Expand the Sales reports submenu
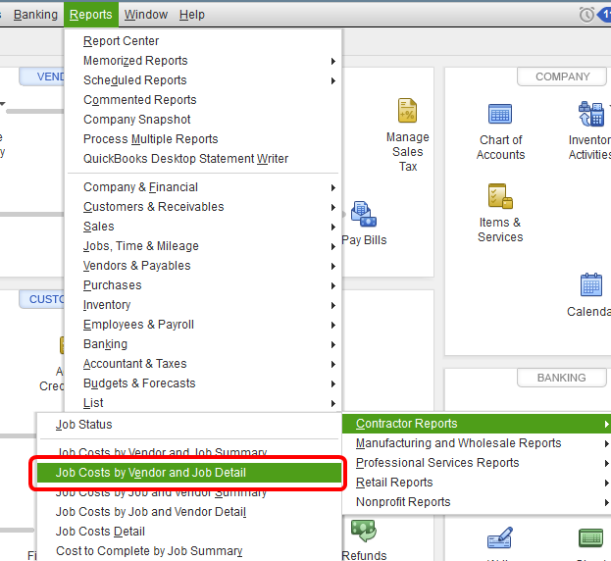 pyautogui.click(x=203, y=227)
